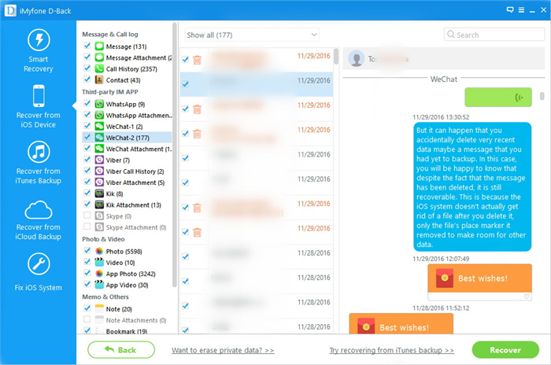Image resolution: width=551 pixels, height=365 pixels.
Task: Click the green Recover button
Action: [x=505, y=350]
